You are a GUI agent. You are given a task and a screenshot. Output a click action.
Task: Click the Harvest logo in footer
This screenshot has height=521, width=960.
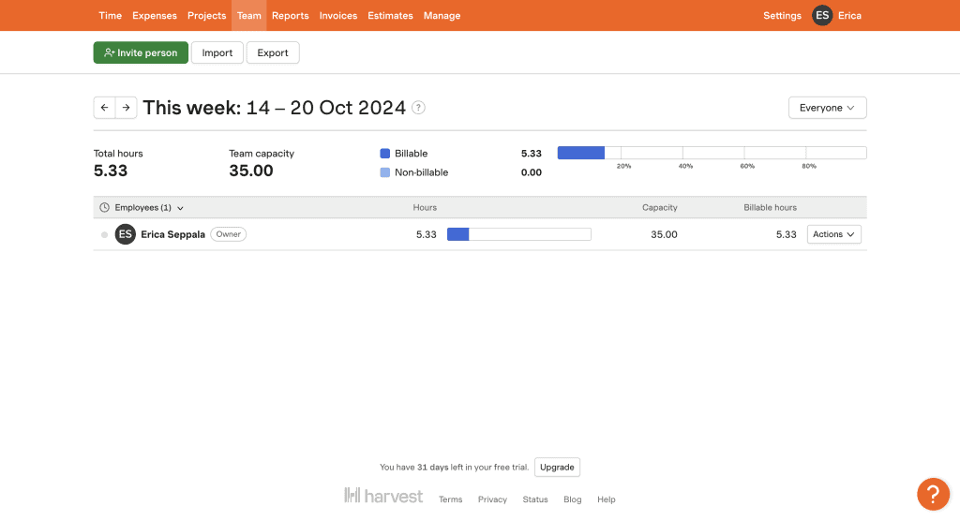383,496
